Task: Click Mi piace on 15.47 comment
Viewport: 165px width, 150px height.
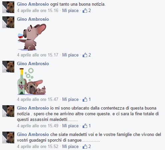Action: click(70, 100)
